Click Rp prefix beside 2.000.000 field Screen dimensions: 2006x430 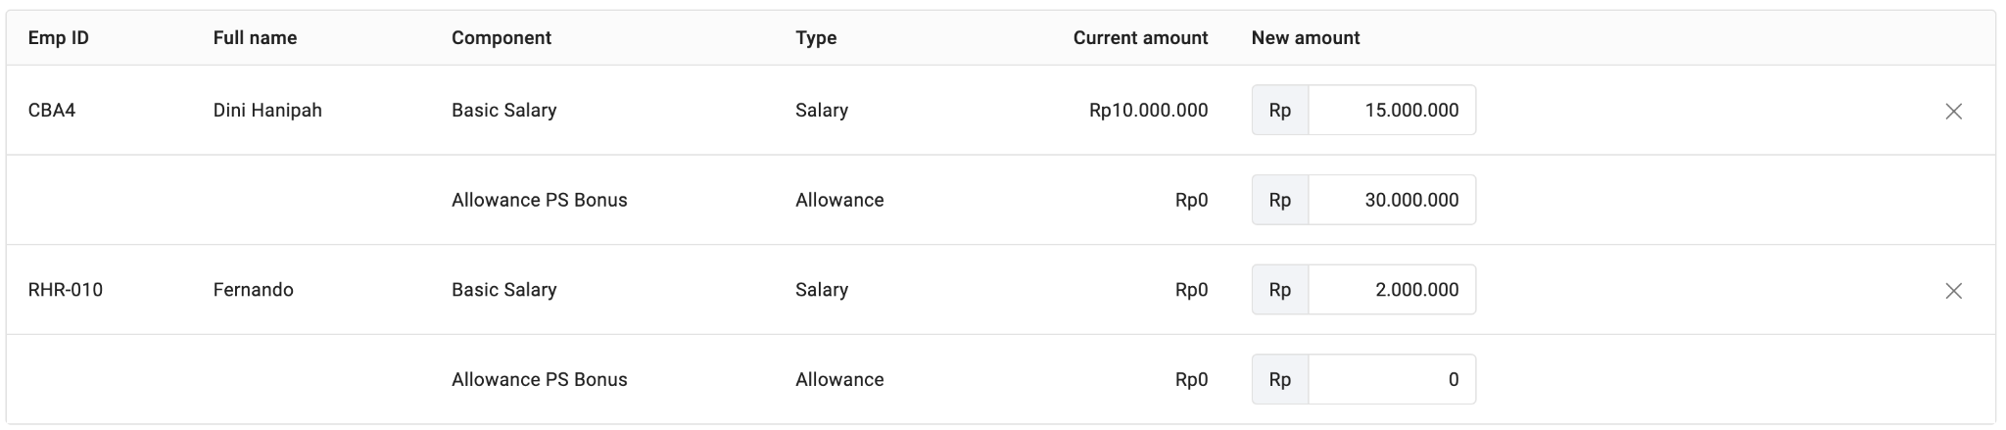point(1280,291)
